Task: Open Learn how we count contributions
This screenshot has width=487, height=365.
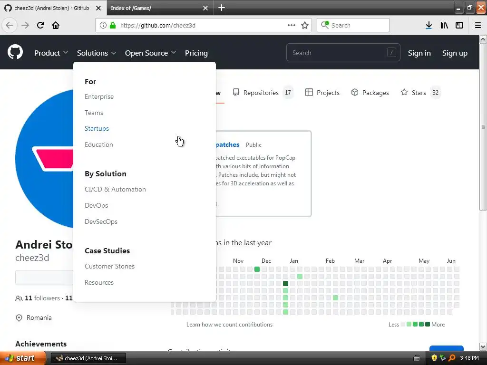Action: tap(229, 324)
